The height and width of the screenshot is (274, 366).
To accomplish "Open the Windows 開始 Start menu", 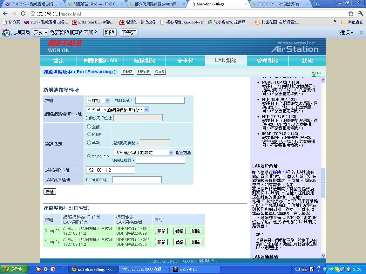I will [14, 269].
